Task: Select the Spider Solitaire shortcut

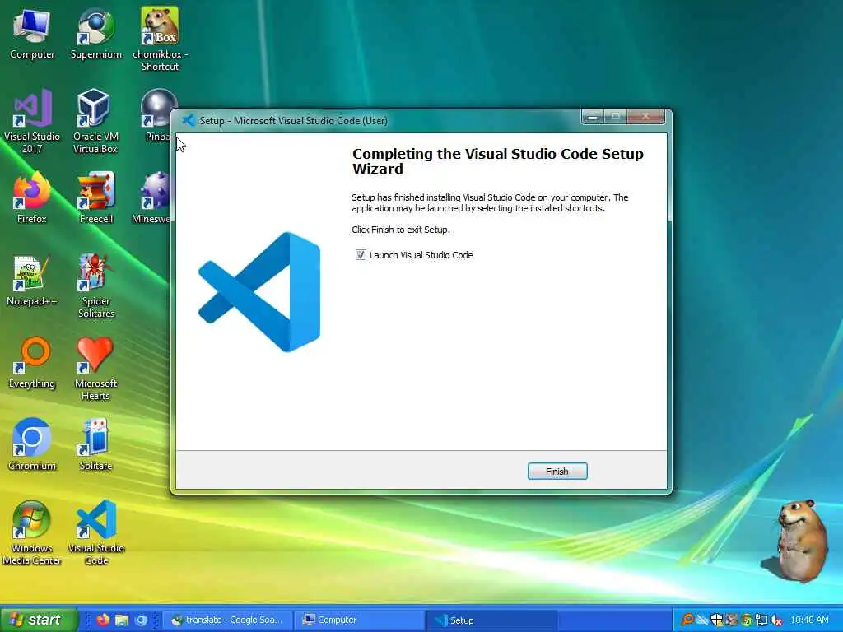Action: (x=95, y=286)
